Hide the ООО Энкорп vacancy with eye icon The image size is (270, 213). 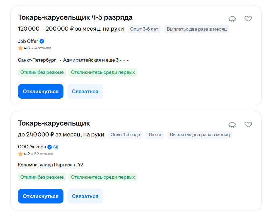(x=232, y=125)
